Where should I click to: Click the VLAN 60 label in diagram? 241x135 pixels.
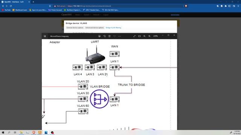(83, 106)
